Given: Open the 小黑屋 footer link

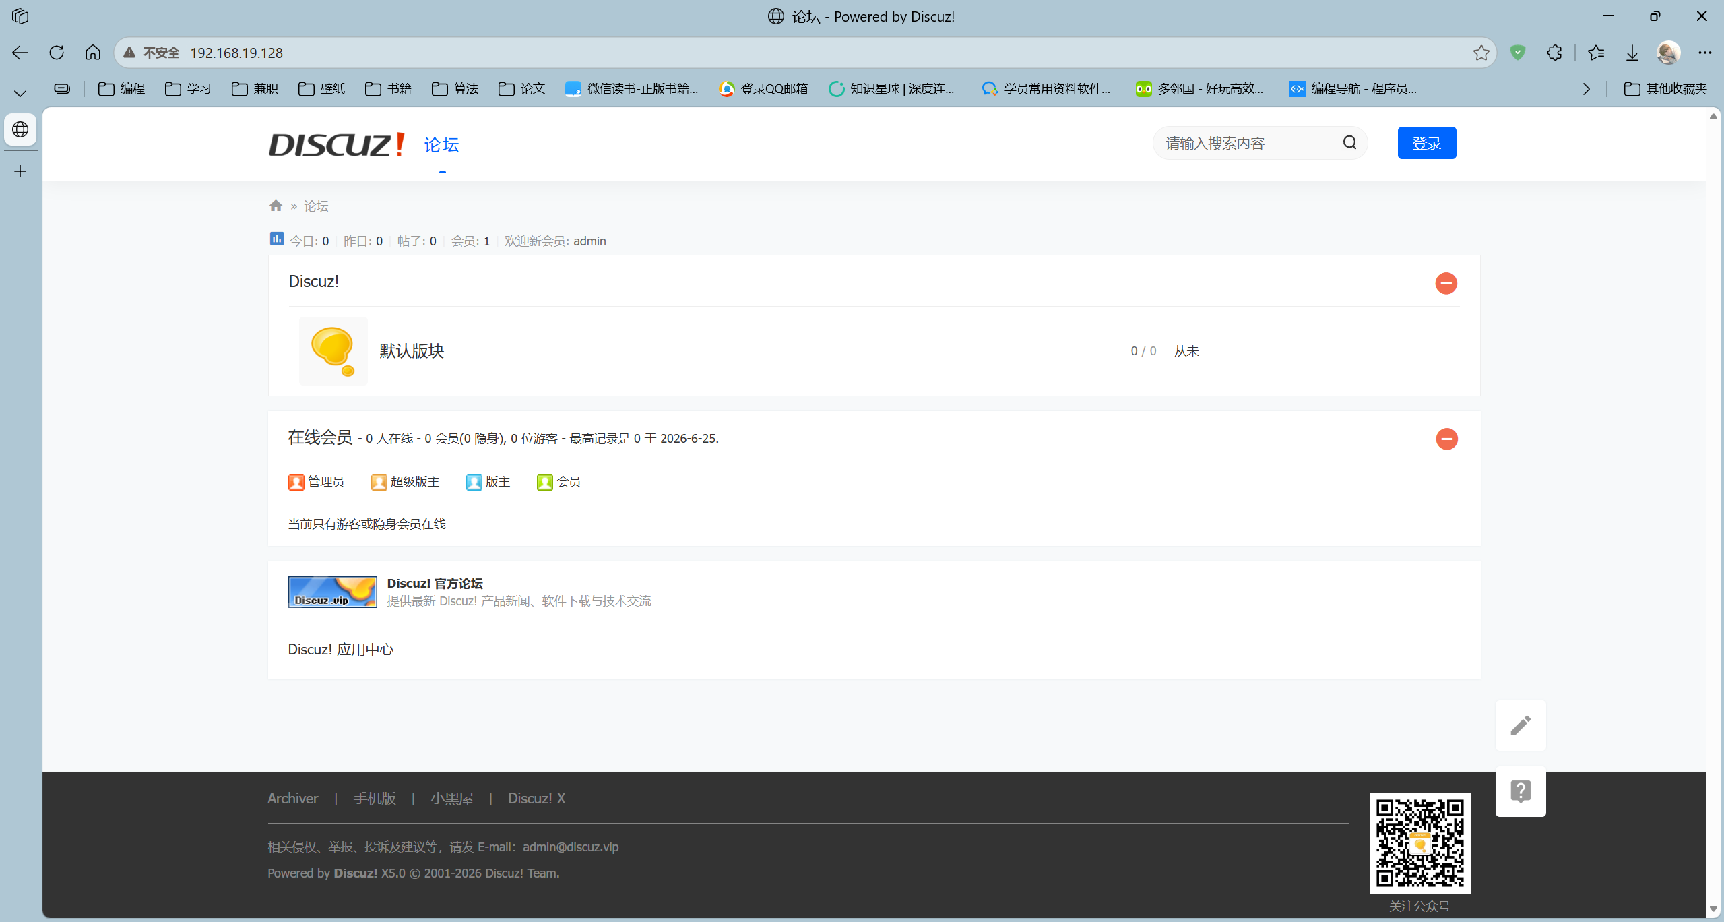Looking at the screenshot, I should 451,799.
